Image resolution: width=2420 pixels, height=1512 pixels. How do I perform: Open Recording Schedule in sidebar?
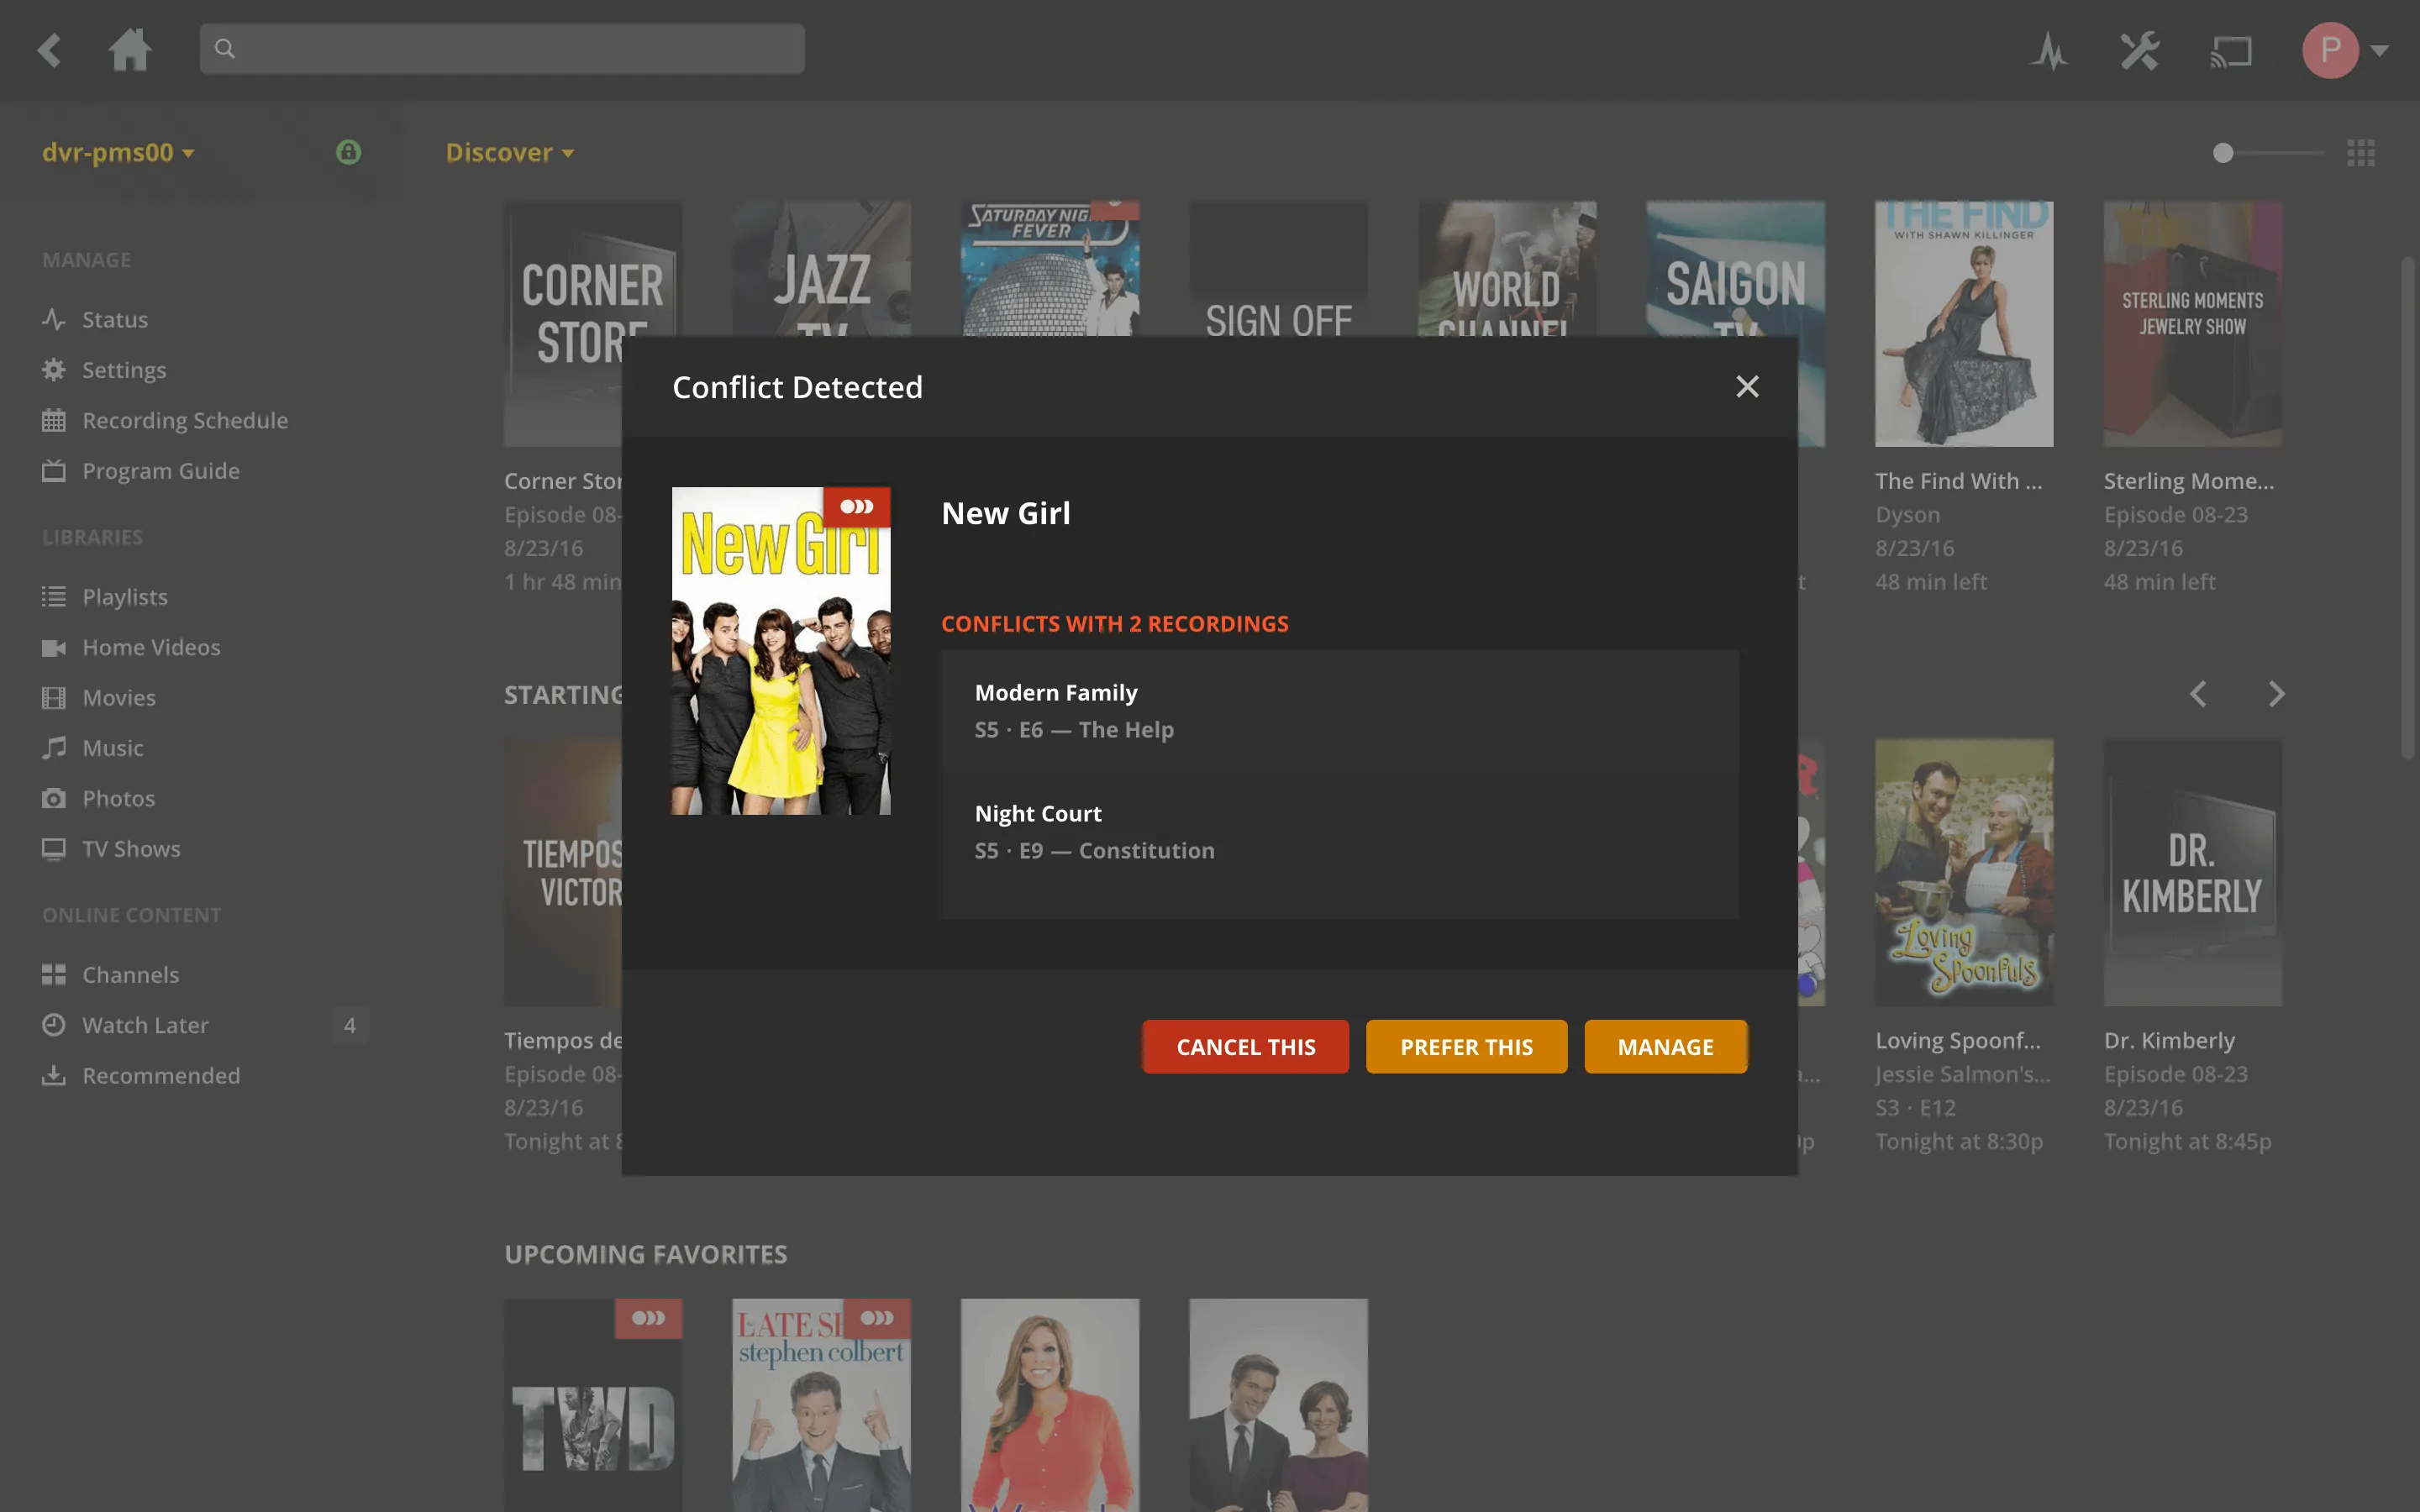185,420
